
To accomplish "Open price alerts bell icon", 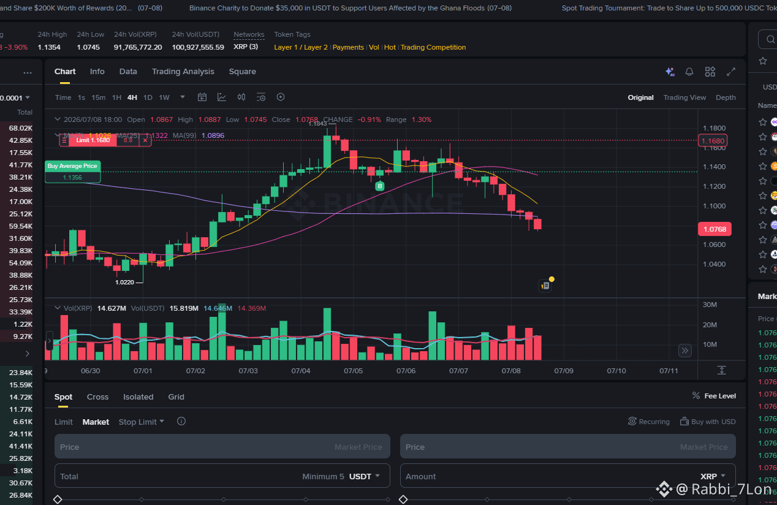I will (x=689, y=72).
